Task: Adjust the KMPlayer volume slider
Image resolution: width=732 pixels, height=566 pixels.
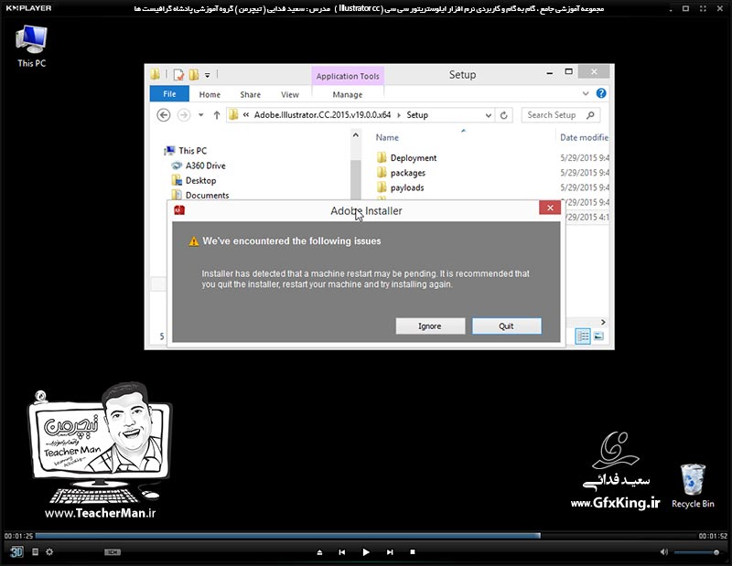Action: point(697,552)
